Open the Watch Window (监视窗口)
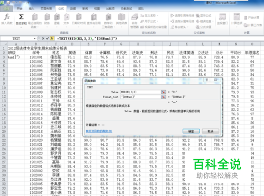Screen dimensions: 264x196 [x=222, y=19]
